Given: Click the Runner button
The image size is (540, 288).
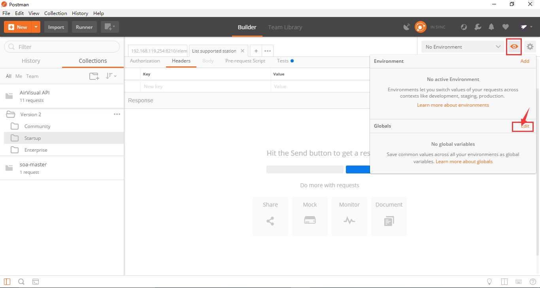Looking at the screenshot, I should (84, 27).
